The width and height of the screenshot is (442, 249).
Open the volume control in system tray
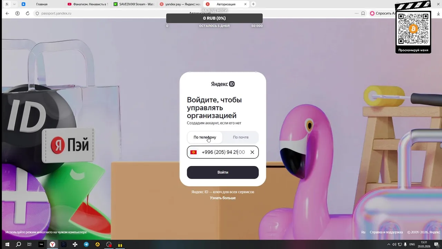[394, 245]
